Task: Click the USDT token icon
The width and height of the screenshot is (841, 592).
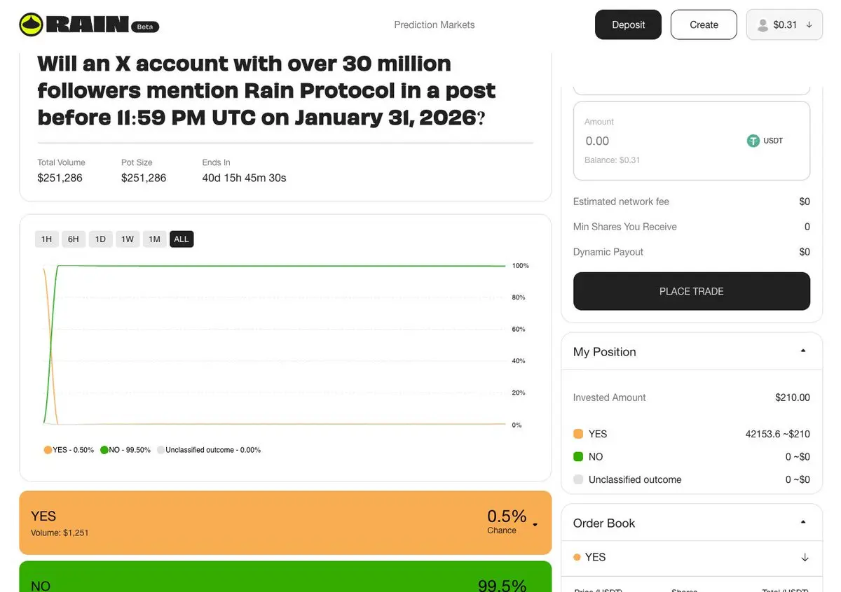Action: (x=753, y=141)
